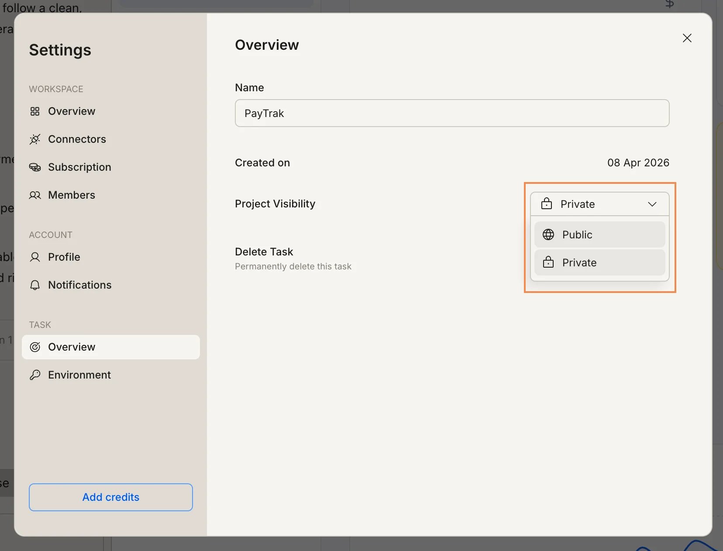Click the Name field label
The height and width of the screenshot is (551, 723).
249,88
